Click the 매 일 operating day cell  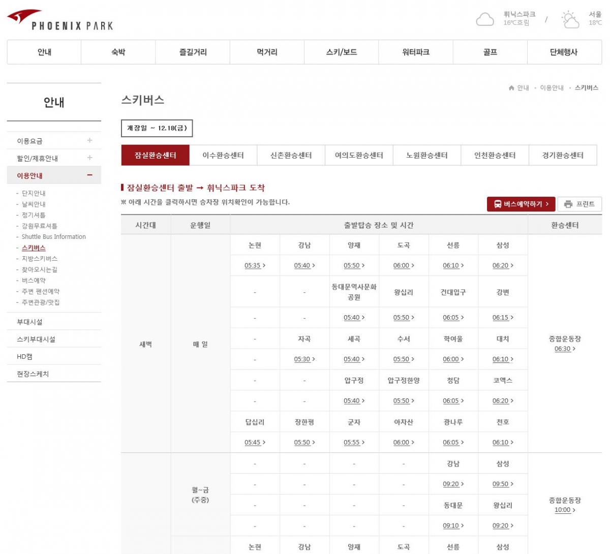[x=200, y=344]
